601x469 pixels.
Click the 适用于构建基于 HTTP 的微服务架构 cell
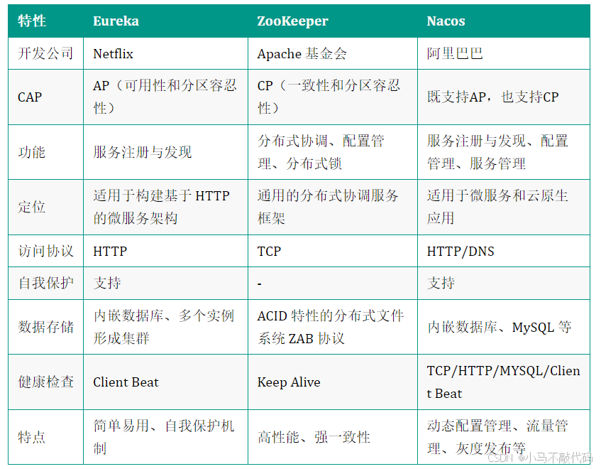[165, 207]
